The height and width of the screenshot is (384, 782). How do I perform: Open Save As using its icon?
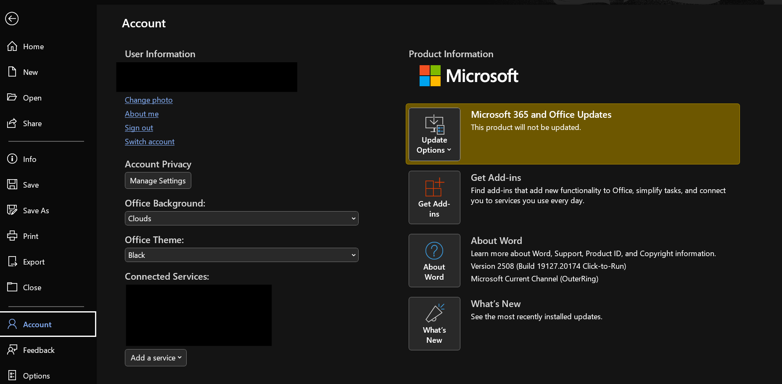(x=13, y=210)
